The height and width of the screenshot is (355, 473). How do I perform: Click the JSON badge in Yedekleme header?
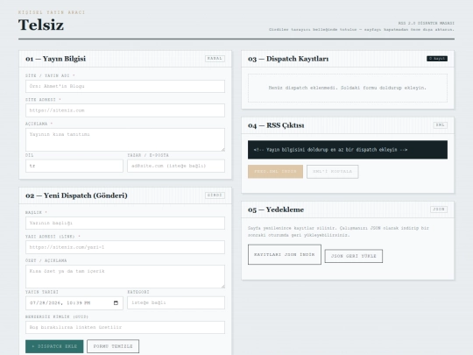coord(439,209)
